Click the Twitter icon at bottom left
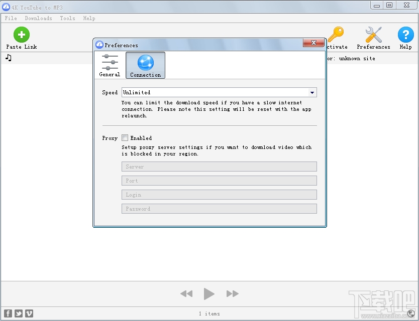 [x=18, y=313]
